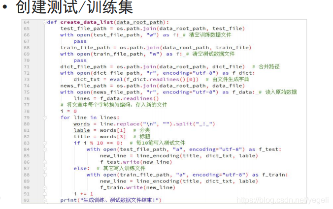The image size is (333, 209).
Task: Collapse the with block fold at line 88
Action: (45, 175)
